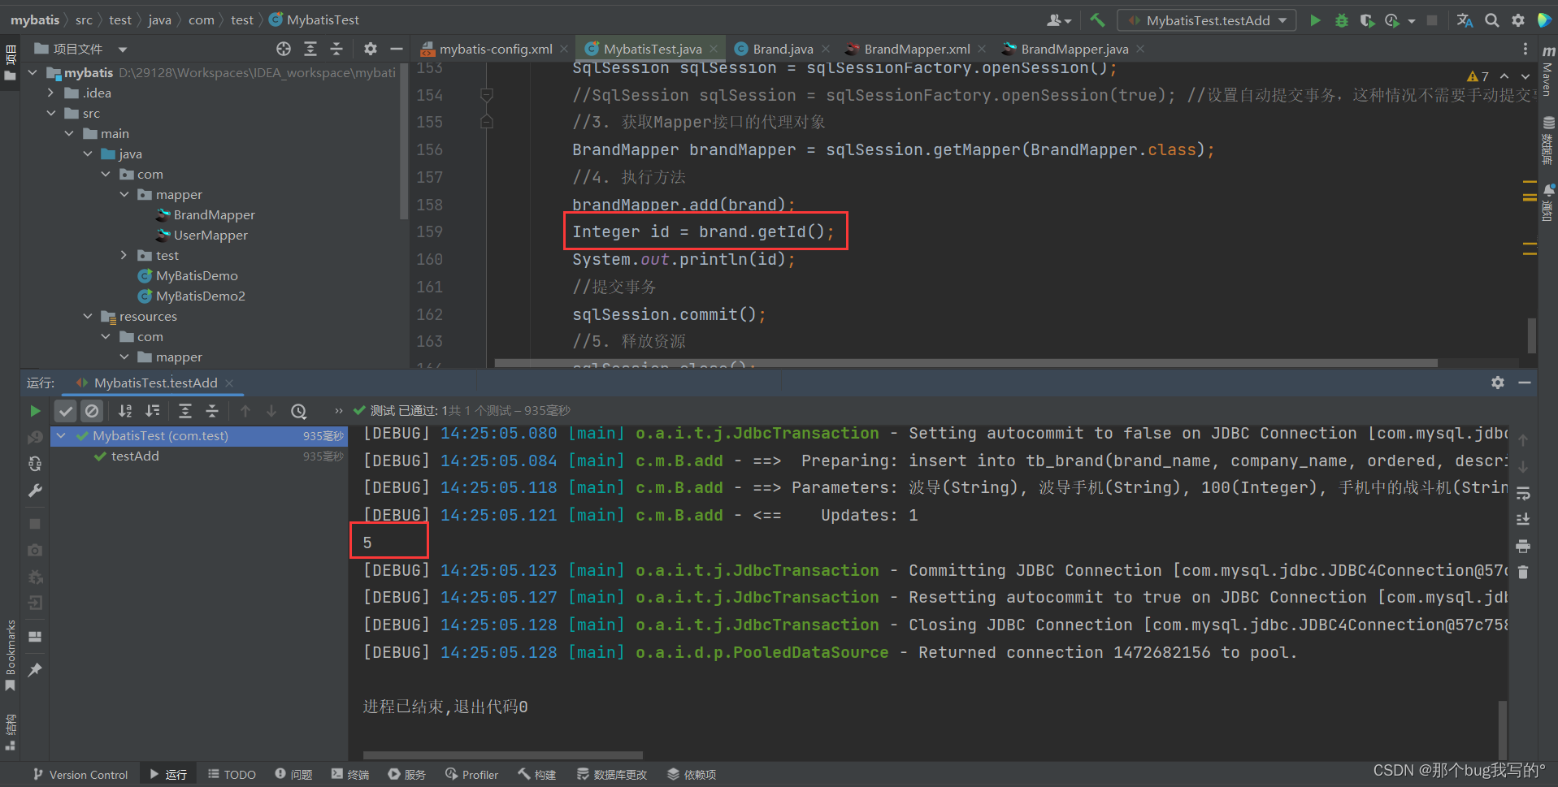Screen dimensions: 1558x787
Task: Run with coverage shield icon
Action: (x=1367, y=20)
